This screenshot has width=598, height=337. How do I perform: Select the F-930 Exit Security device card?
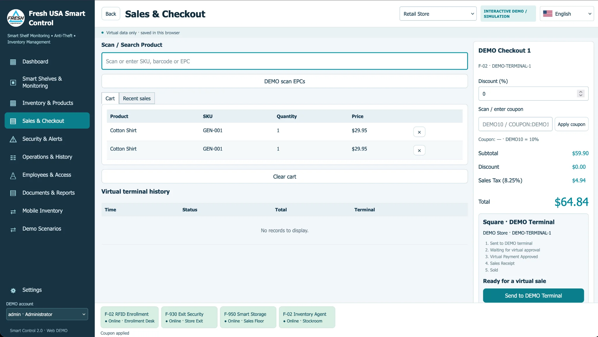189,317
